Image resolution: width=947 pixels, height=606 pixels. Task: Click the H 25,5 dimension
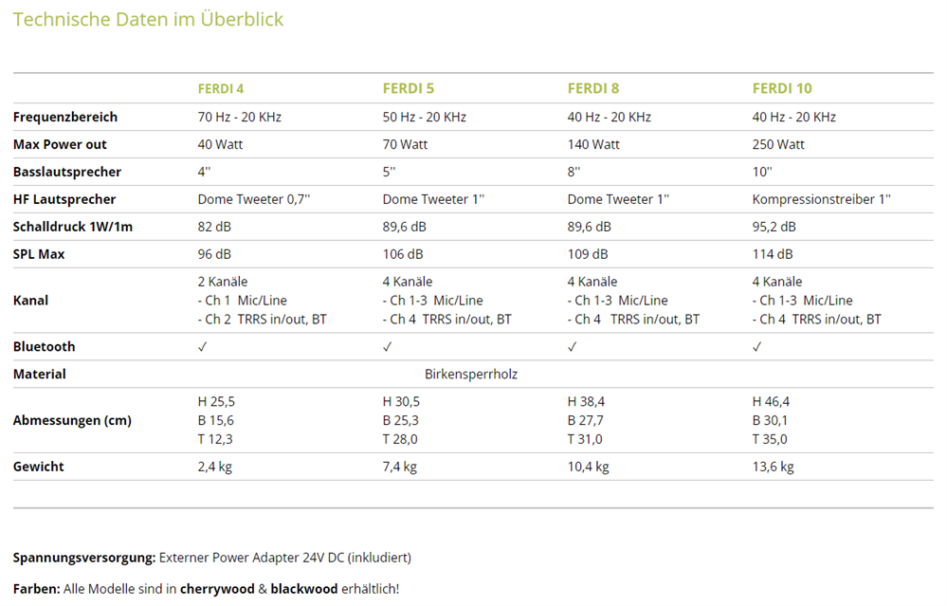point(216,402)
